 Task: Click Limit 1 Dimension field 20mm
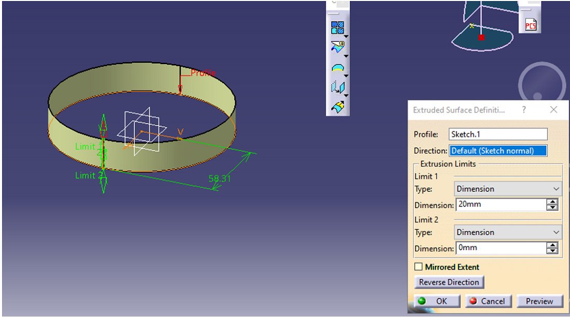[501, 205]
